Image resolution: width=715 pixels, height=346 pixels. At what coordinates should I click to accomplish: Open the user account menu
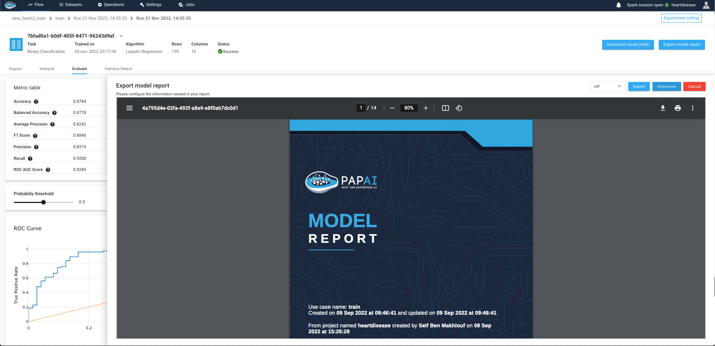(x=706, y=5)
